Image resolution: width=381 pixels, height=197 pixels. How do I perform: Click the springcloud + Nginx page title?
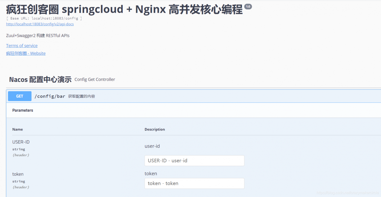pos(124,10)
